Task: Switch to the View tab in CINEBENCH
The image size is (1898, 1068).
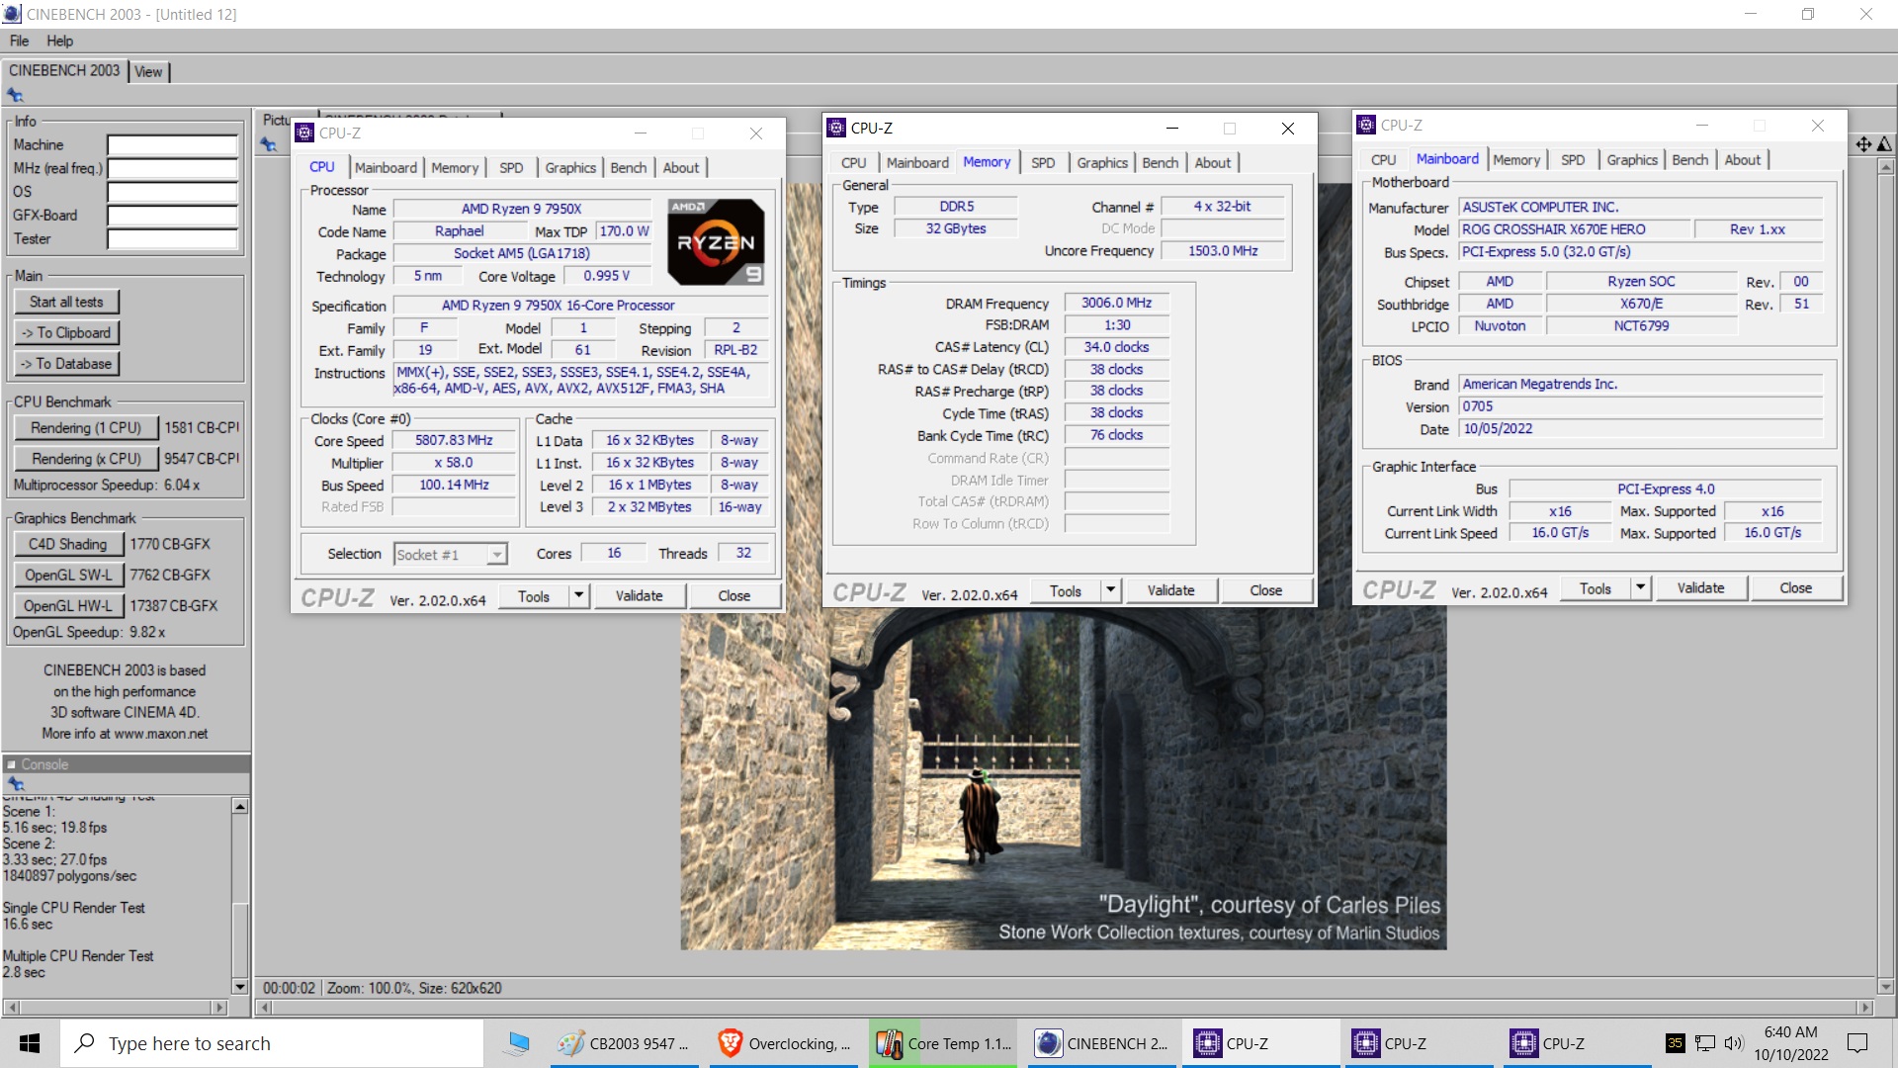Action: (148, 71)
